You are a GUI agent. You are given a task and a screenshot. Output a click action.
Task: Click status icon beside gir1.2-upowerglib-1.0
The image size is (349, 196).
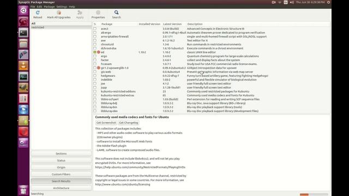tap(99, 68)
